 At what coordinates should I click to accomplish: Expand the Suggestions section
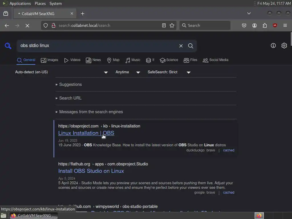(69, 84)
